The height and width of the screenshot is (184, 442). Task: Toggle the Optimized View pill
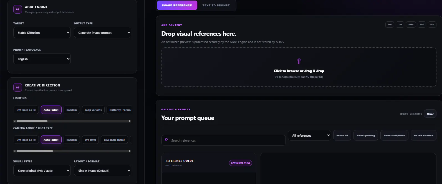click(241, 163)
